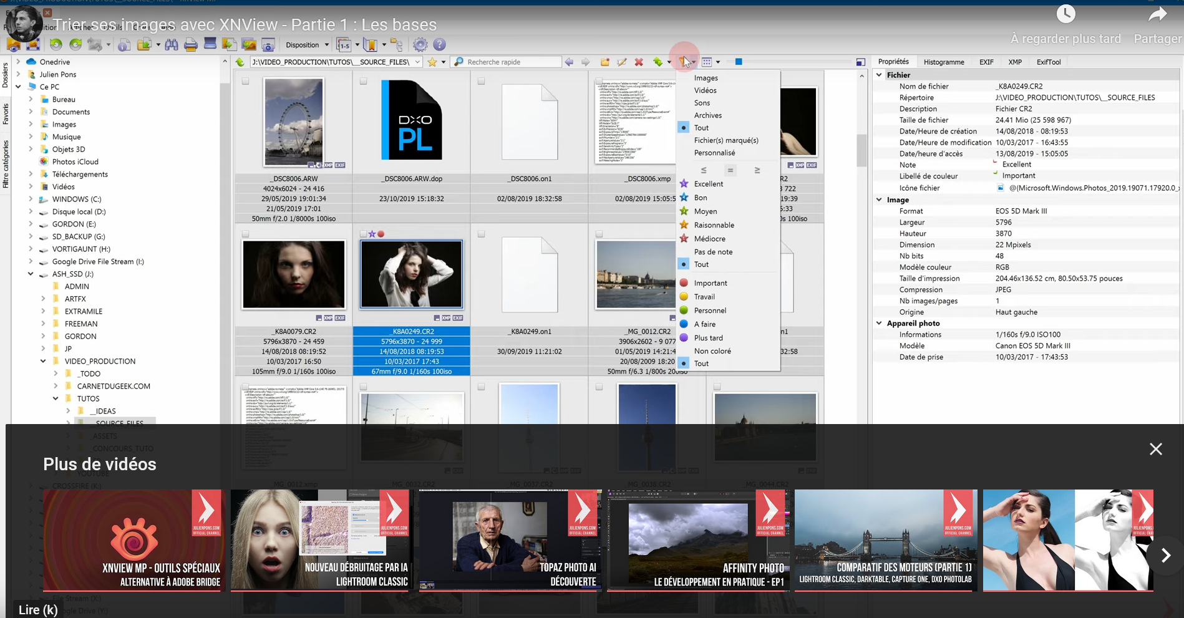This screenshot has height=618, width=1184.
Task: Click the printer icon in toolbar
Action: point(191,45)
